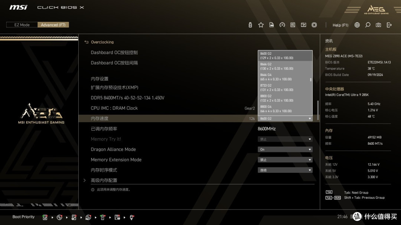Exit BIOS using the door-arrow icon
The height and width of the screenshot is (225, 401).
389,25
